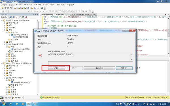Click the Filter funnel icon in Object Explorer
This screenshot has width=170, height=106.
pyautogui.click(x=20, y=17)
